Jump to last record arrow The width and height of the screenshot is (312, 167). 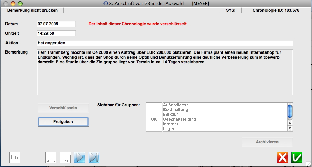94,157
